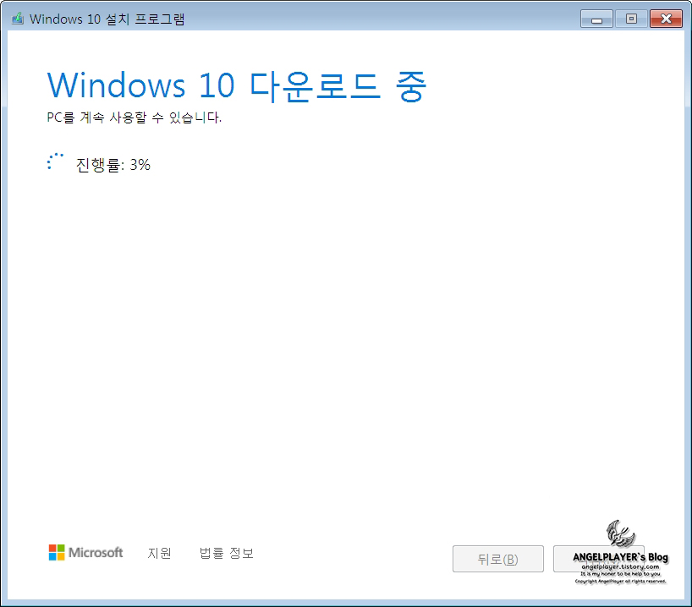This screenshot has height=607, width=692.
Task: Click the Microsoft logo
Action: coord(85,552)
